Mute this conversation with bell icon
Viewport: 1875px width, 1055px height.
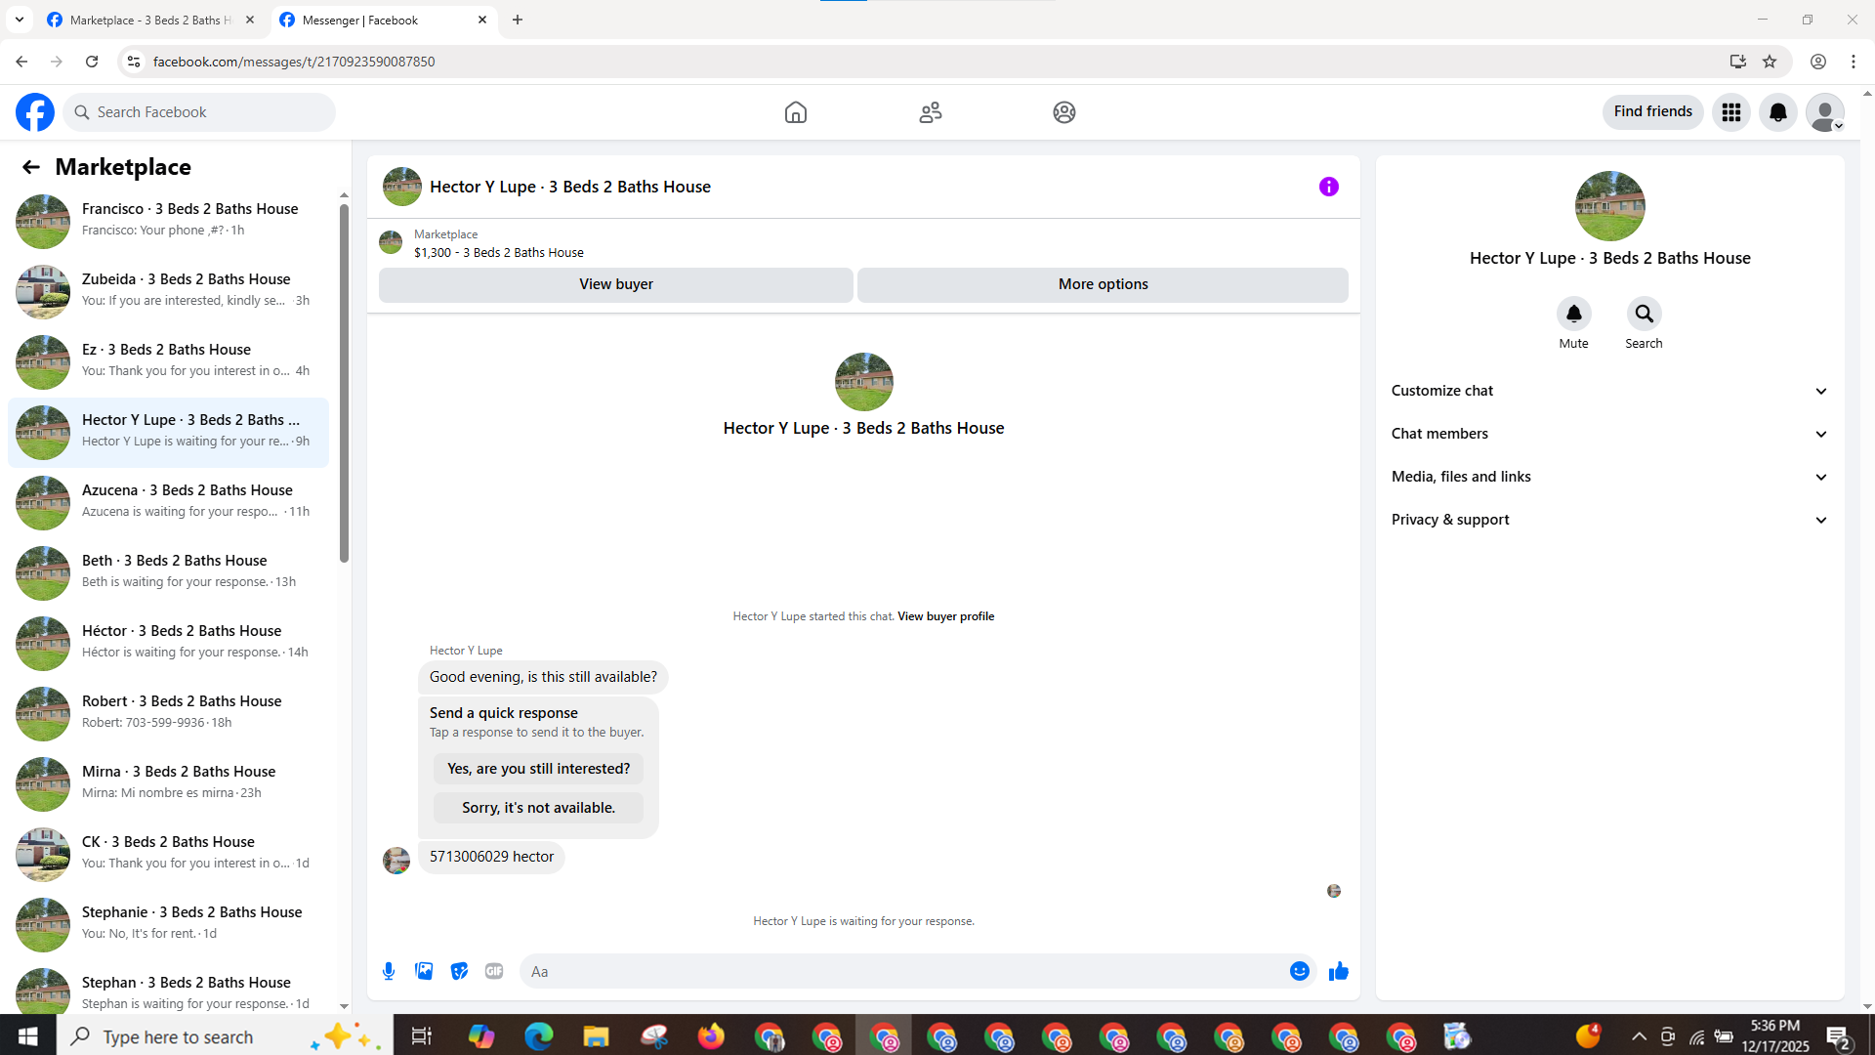coord(1573,315)
